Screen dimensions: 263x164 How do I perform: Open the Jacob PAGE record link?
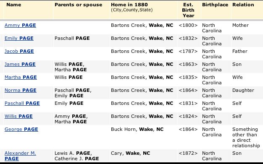pos(19,51)
